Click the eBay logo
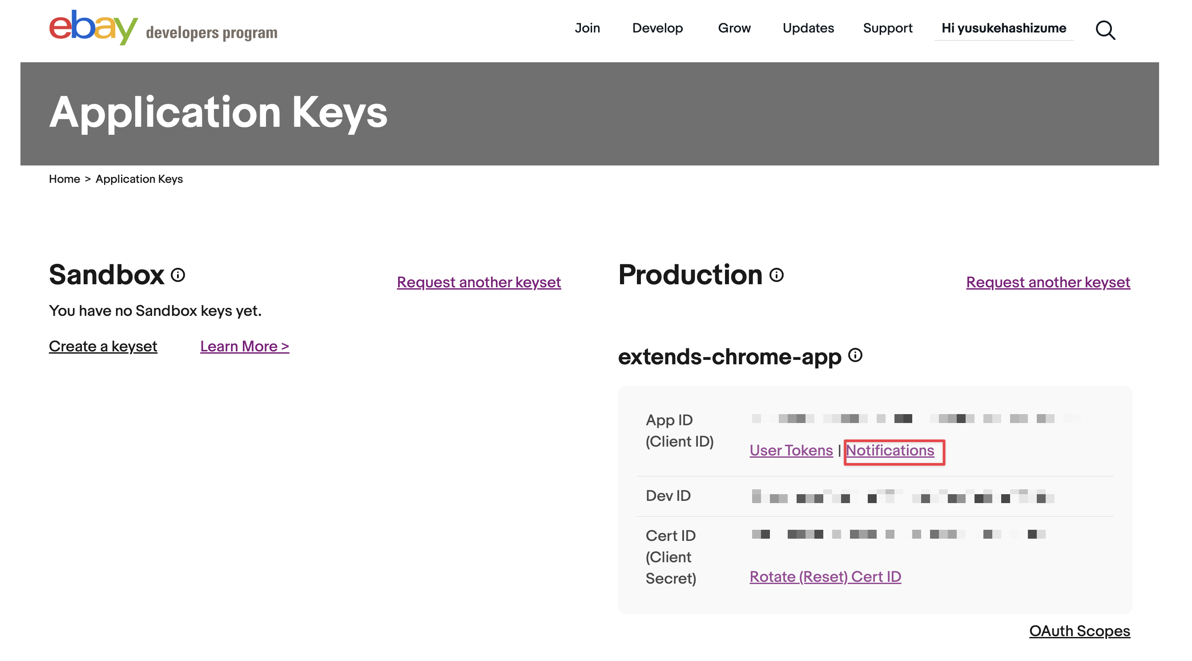Screen dimensions: 1192x661 point(93,27)
